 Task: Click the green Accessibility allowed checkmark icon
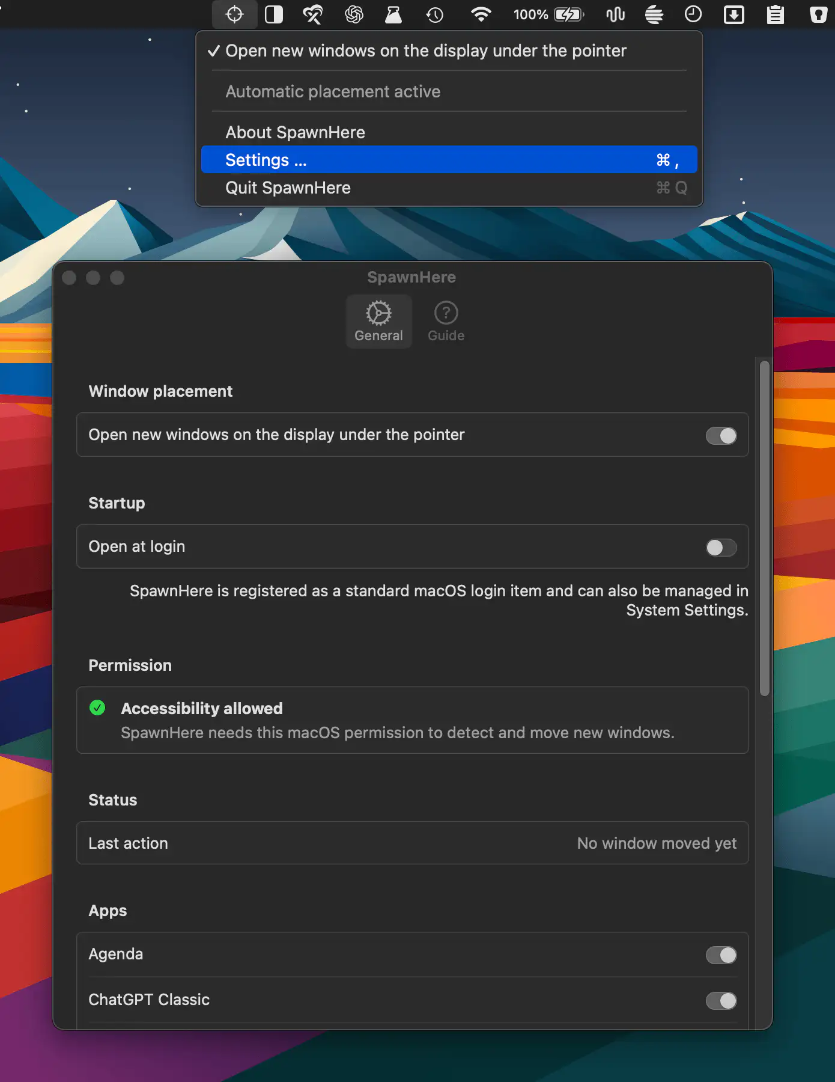pos(97,708)
